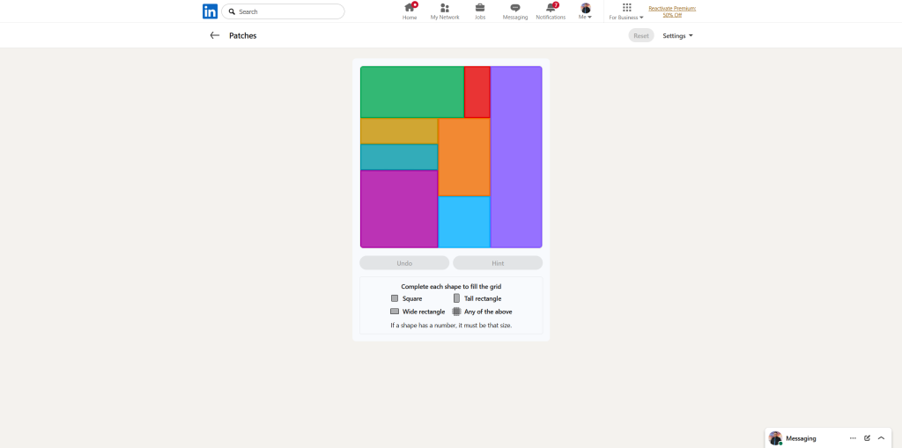Select the teal patch
The height and width of the screenshot is (448, 902).
tap(399, 157)
